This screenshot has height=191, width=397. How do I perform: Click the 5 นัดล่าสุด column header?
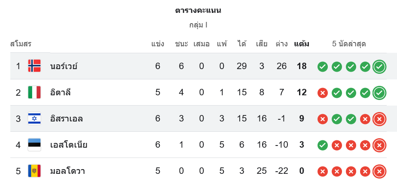pyautogui.click(x=349, y=44)
